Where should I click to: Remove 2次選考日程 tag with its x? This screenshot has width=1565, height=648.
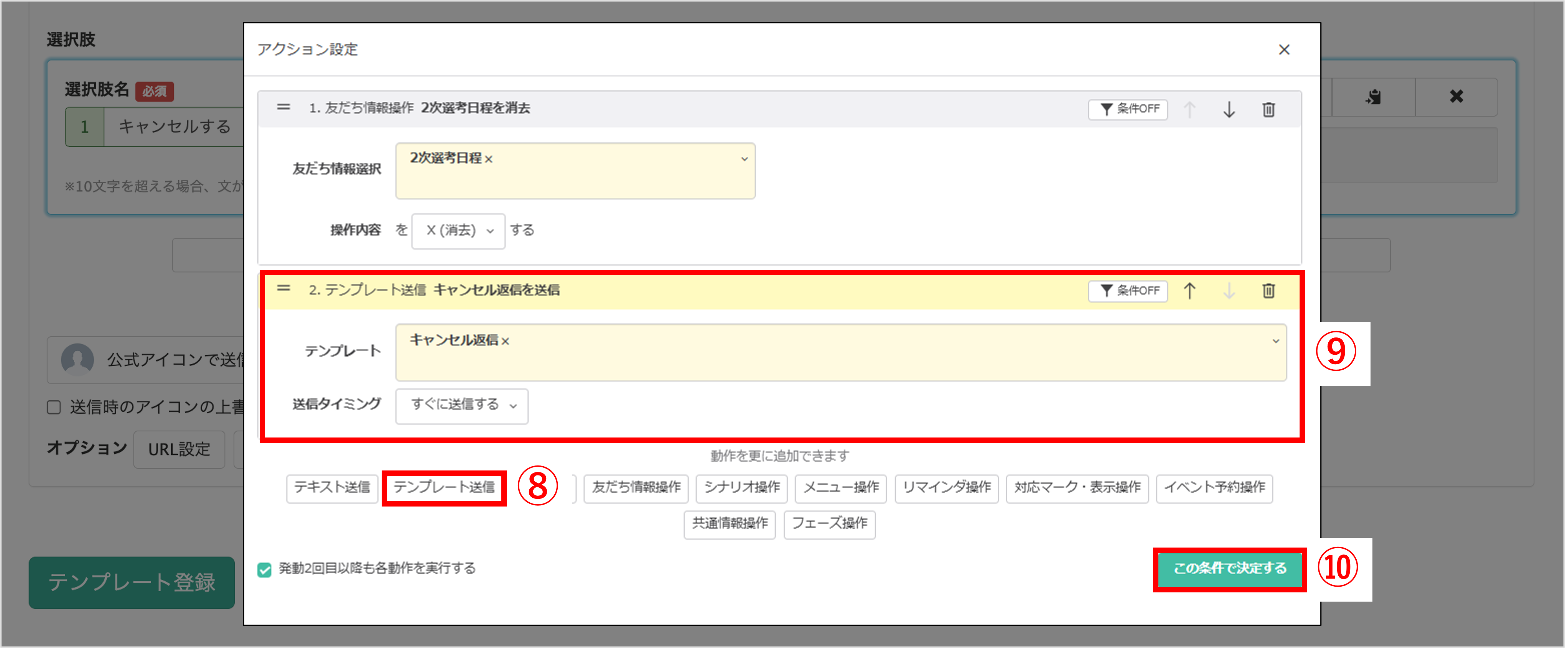click(488, 159)
